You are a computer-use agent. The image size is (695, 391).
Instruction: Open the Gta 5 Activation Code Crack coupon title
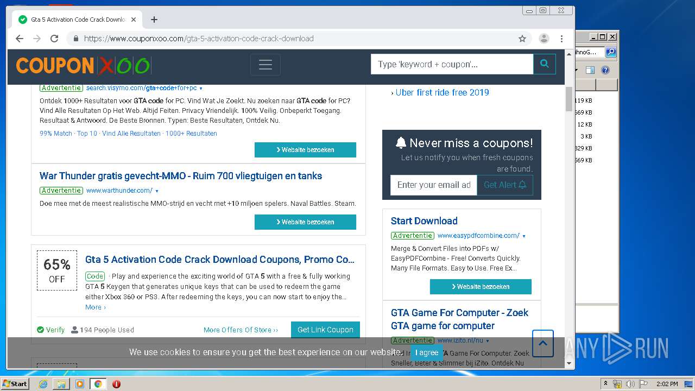(220, 260)
